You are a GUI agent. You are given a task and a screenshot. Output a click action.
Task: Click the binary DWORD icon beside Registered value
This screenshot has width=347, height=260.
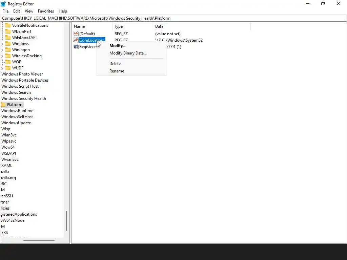(x=76, y=46)
